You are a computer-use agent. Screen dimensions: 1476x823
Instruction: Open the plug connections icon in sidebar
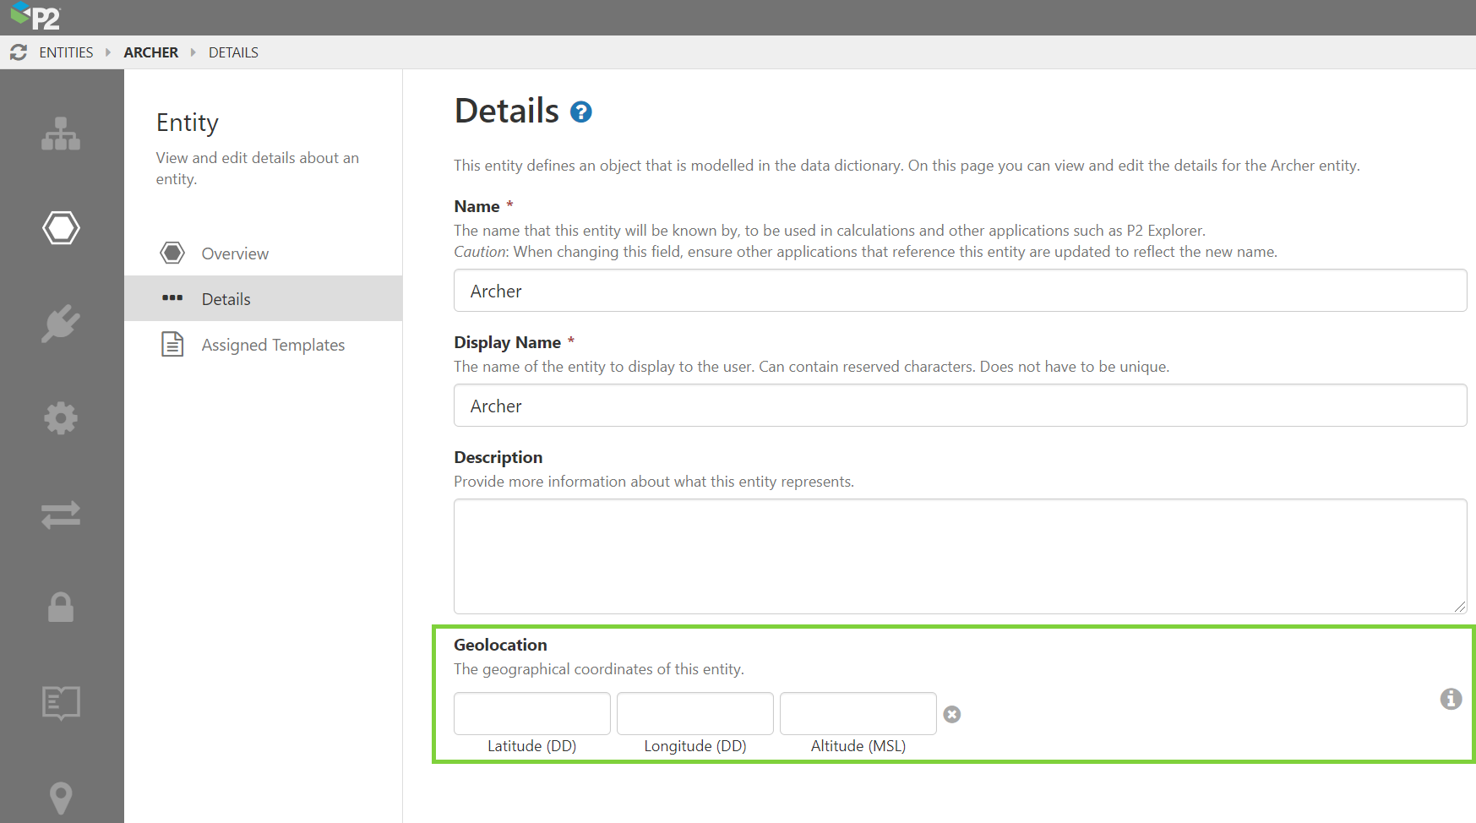pos(61,324)
